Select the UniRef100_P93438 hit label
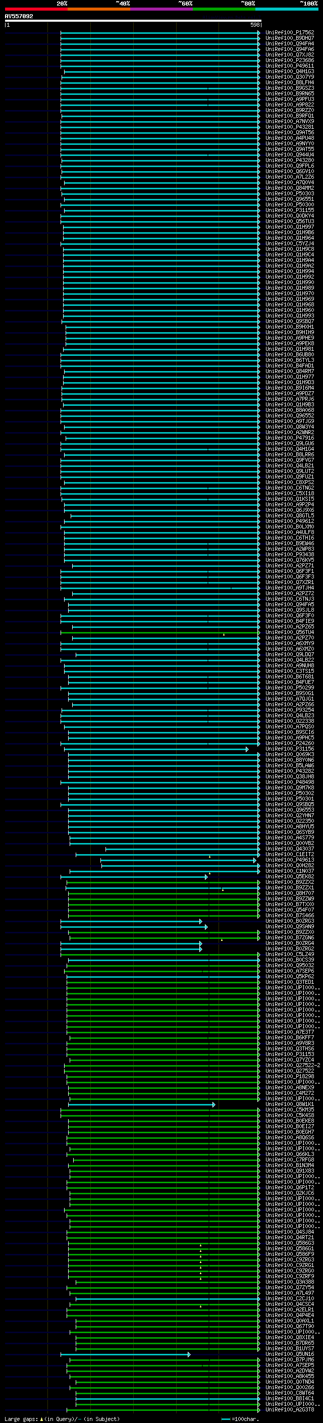323x1423 pixels. [x=289, y=555]
